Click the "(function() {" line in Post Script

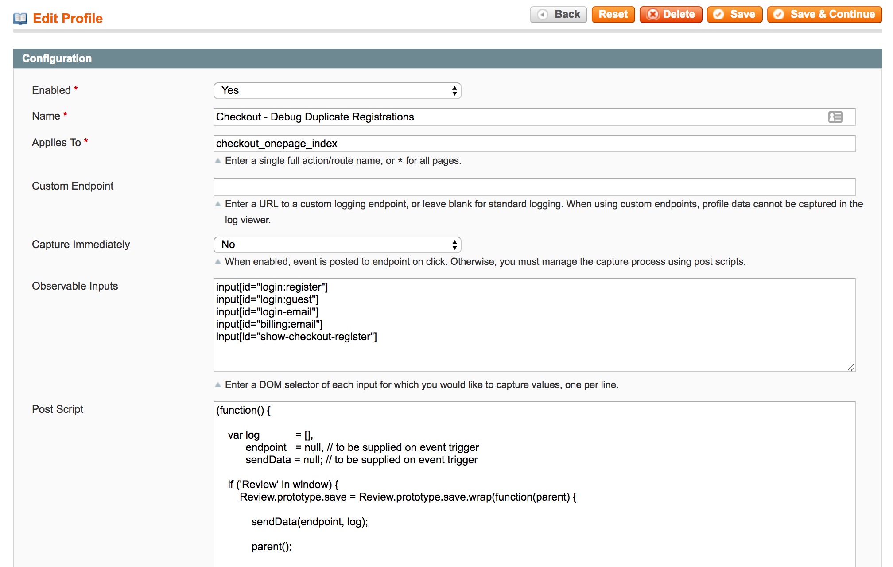click(243, 410)
